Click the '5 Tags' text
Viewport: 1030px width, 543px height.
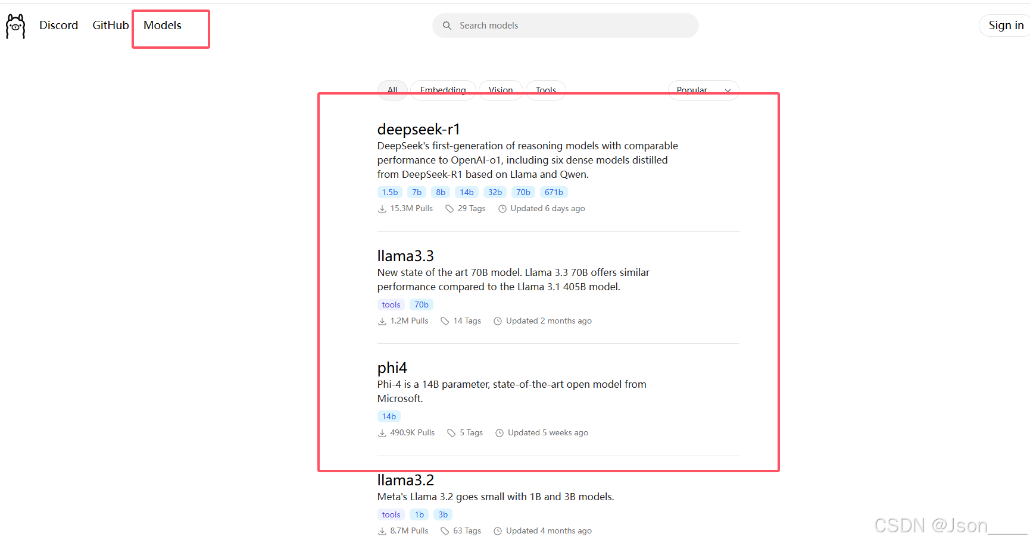tap(471, 433)
